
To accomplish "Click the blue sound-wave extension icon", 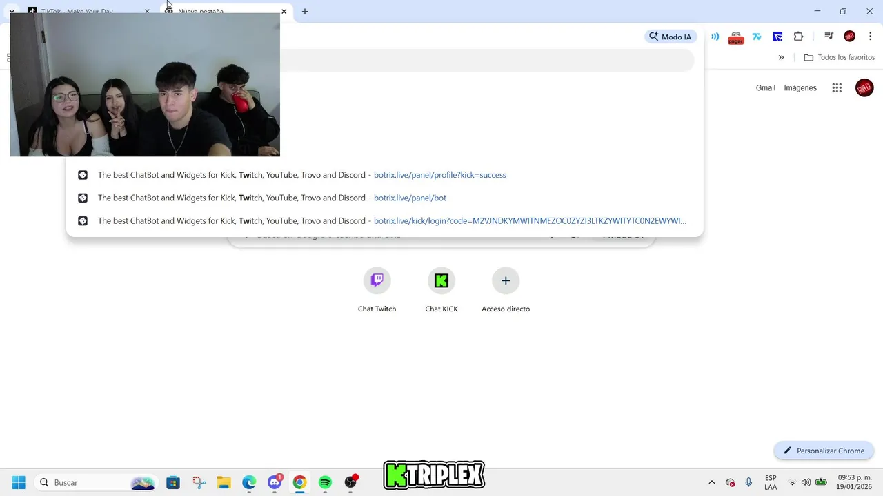I will coord(715,37).
